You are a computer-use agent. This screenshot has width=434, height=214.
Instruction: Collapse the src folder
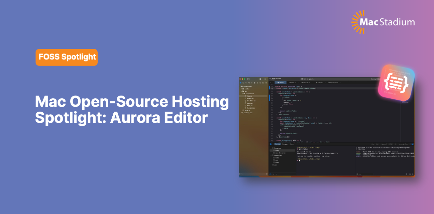pyautogui.click(x=241, y=91)
